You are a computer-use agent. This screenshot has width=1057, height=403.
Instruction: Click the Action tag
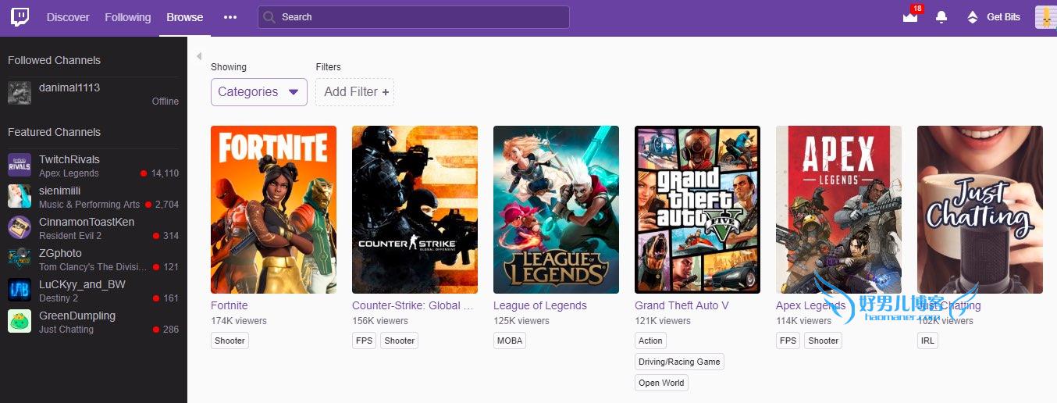650,341
